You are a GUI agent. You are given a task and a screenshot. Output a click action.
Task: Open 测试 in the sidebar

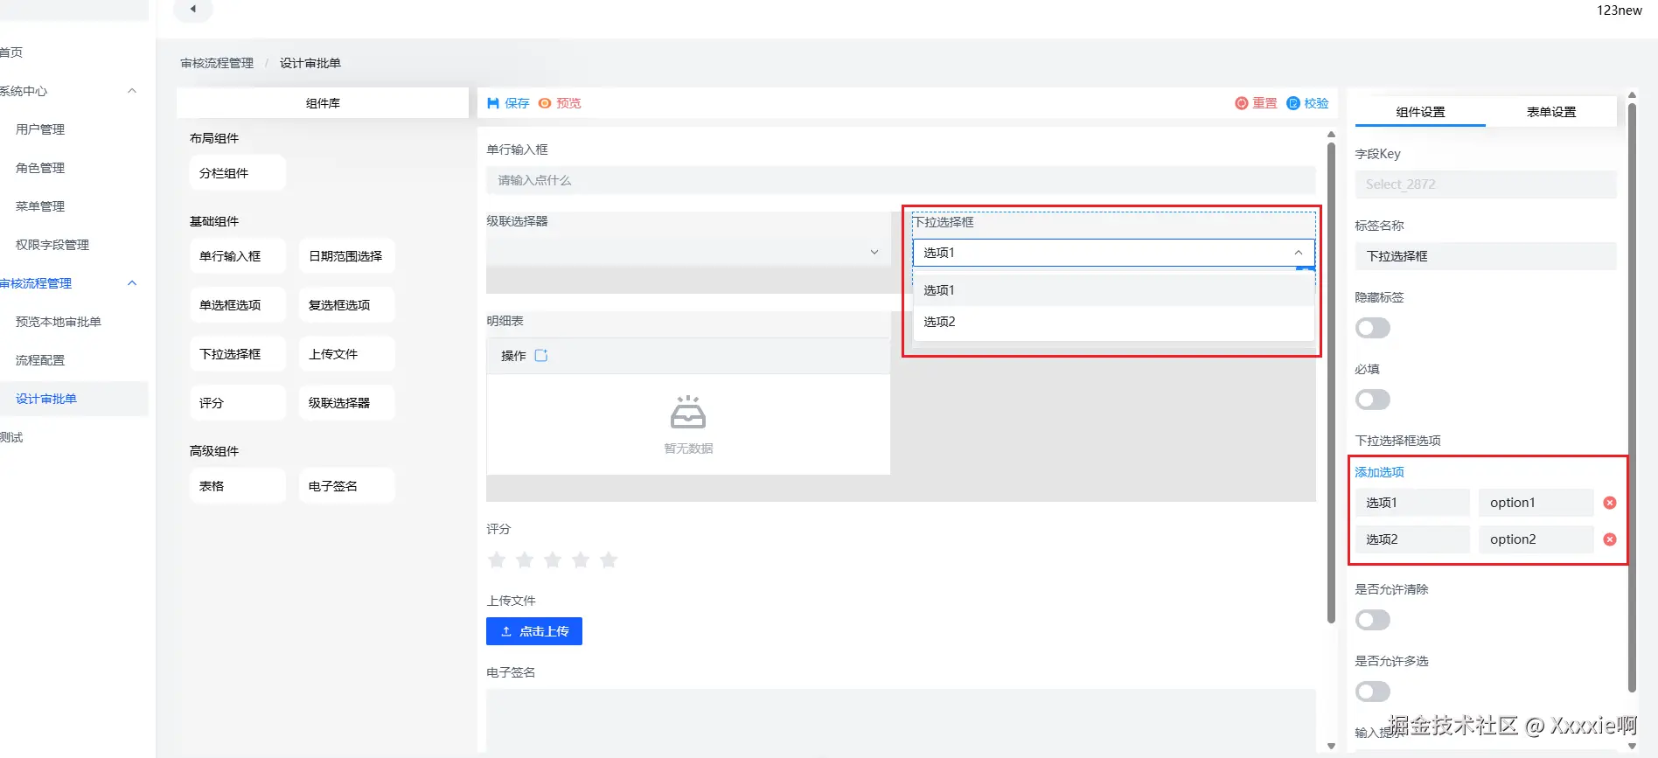(12, 437)
